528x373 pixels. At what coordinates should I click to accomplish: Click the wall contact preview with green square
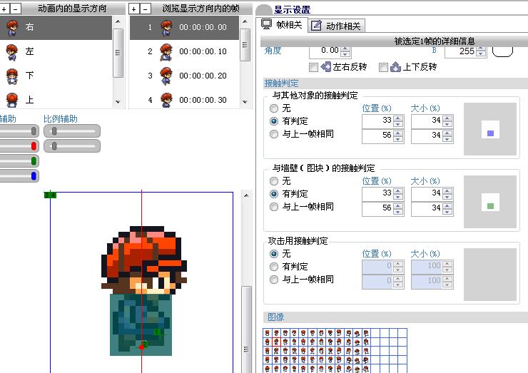490,202
